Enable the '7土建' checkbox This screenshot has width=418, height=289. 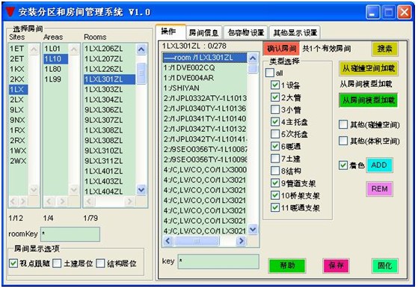275,159
